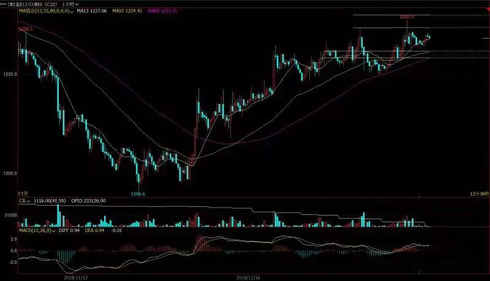Viewport: 490px width, 281px height.
Task: Select the 2018/11/16 date on time axis
Action: (x=249, y=276)
